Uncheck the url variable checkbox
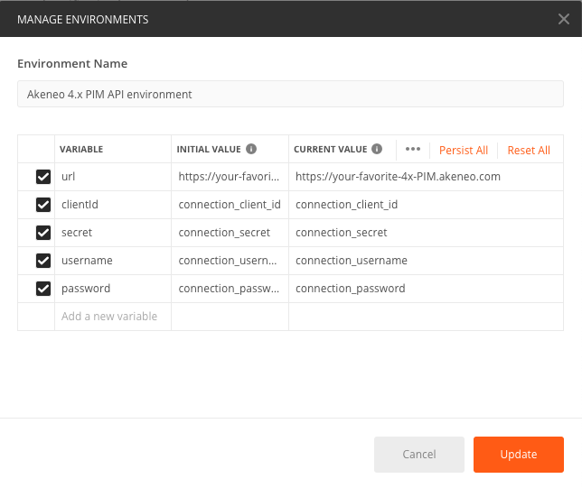582x488 pixels. point(42,177)
